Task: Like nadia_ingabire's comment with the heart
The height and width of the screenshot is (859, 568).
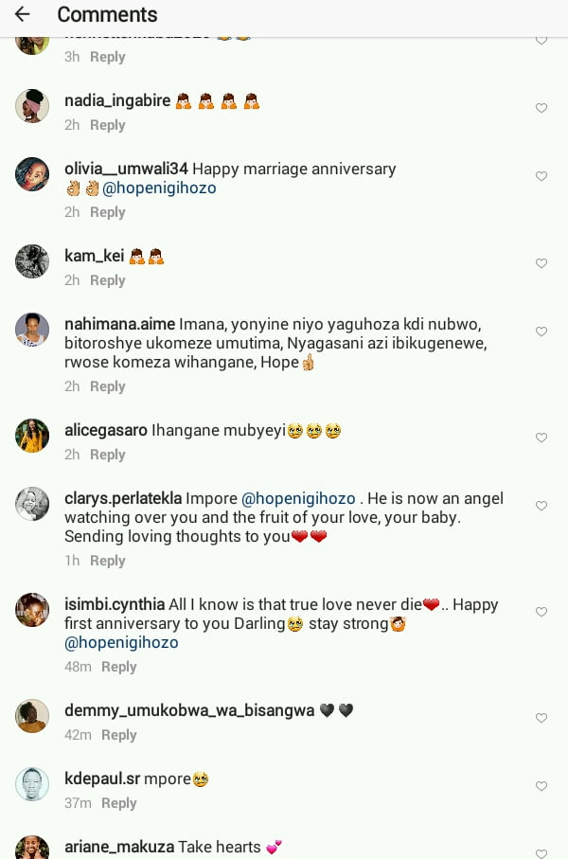Action: [x=541, y=108]
